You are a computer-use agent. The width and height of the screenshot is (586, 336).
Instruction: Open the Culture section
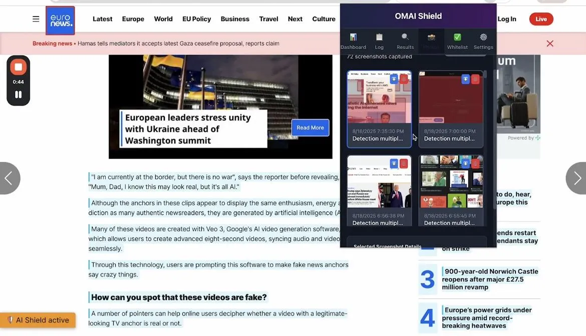click(324, 19)
